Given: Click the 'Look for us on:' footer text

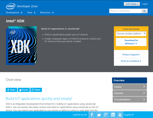Looking at the screenshot, I should (x=80, y=115).
